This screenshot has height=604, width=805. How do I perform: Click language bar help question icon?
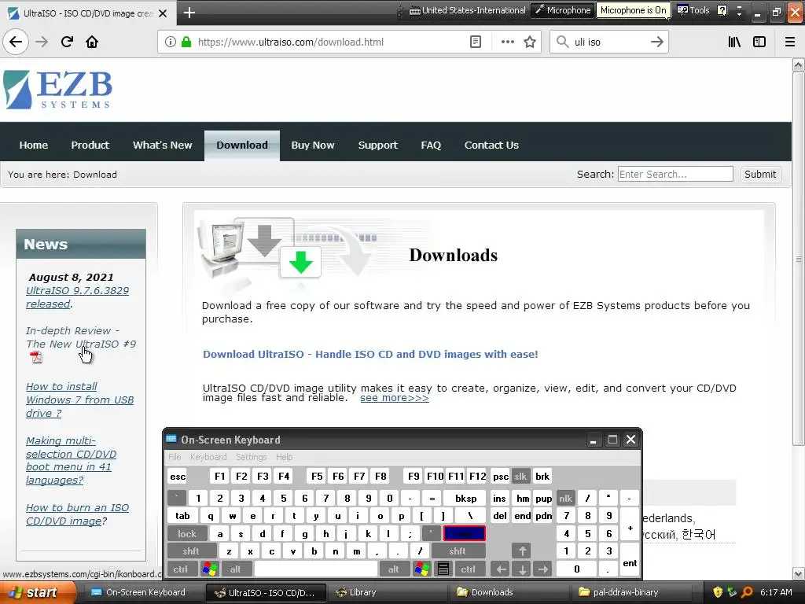722,10
